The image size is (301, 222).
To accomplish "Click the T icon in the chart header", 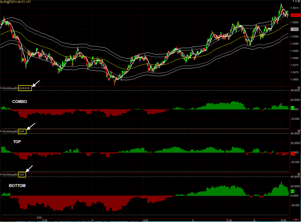I will tap(293, 1).
